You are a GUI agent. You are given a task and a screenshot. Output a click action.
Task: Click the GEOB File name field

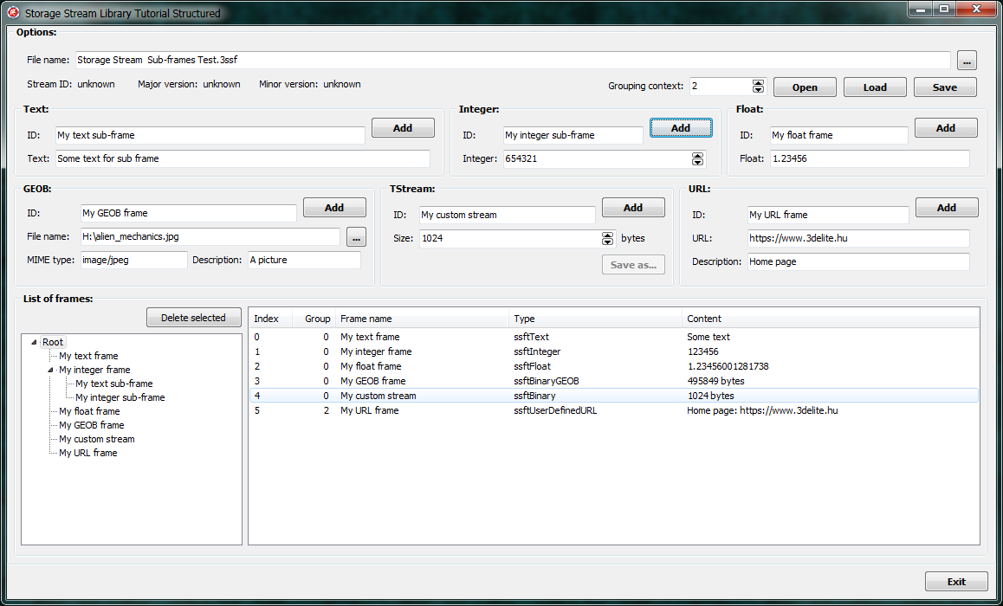click(x=210, y=236)
